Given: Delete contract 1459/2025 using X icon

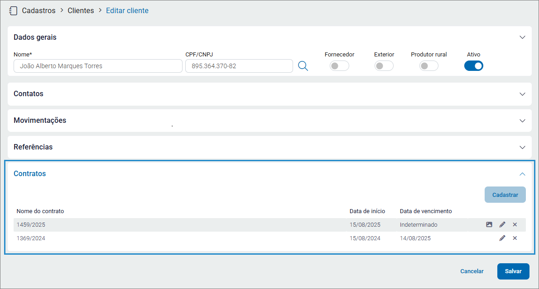Looking at the screenshot, I should [515, 224].
